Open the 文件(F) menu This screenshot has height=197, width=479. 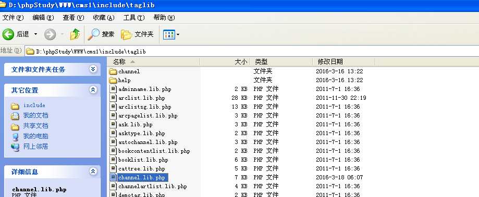13,18
